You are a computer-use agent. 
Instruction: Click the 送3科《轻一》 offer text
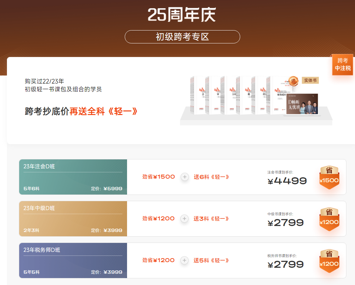tap(211, 219)
